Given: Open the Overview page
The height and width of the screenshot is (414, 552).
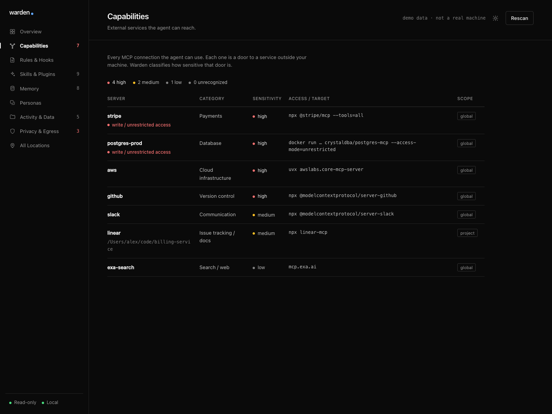Looking at the screenshot, I should click(44, 31).
